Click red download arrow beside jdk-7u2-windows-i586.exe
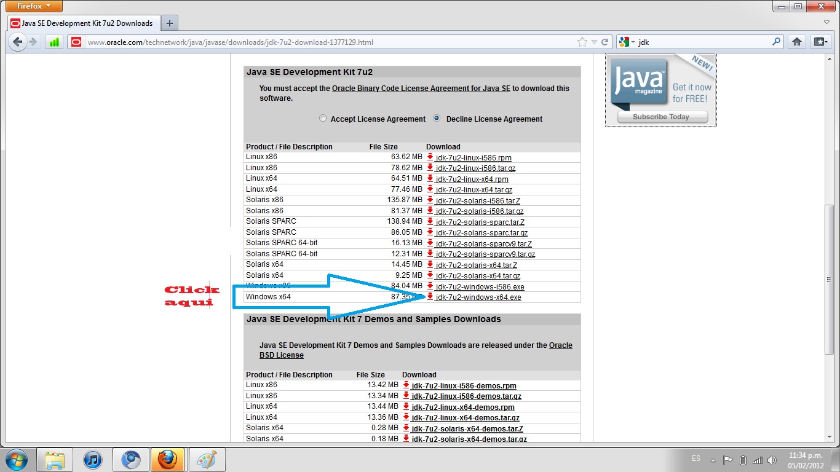The image size is (840, 472). [x=430, y=286]
